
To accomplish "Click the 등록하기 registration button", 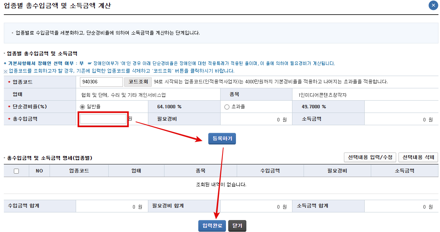I will 222,139.
